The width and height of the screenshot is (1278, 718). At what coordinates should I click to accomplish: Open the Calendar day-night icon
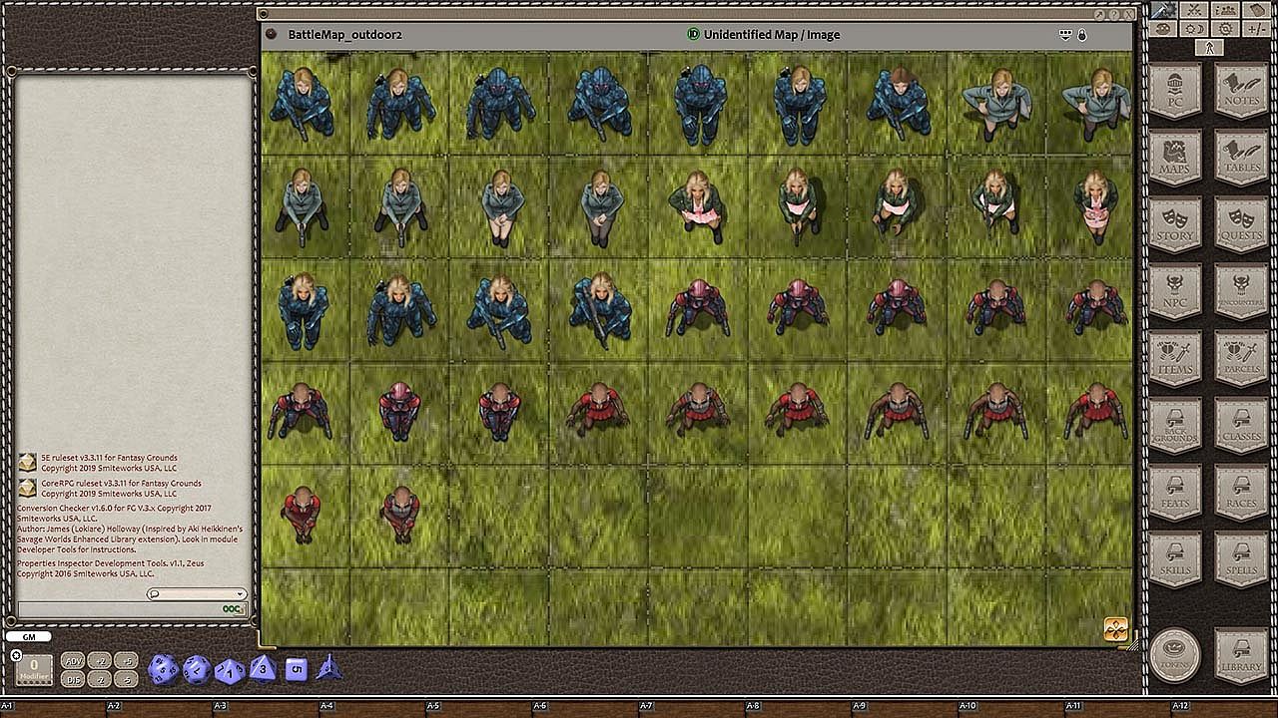tap(1192, 29)
